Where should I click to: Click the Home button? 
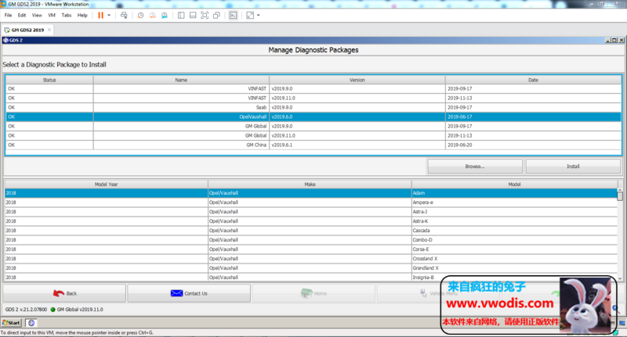point(313,293)
